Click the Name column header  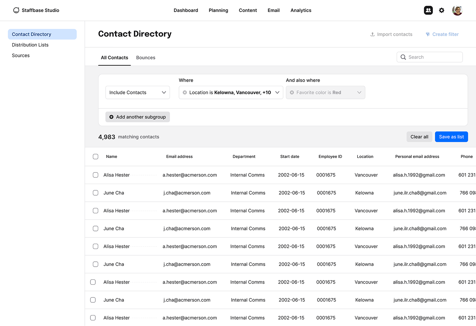point(112,156)
